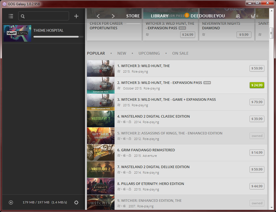The height and width of the screenshot is (212, 276).
Task: Click Grim Fandango Remastered $14.99 button
Action: pyautogui.click(x=257, y=152)
